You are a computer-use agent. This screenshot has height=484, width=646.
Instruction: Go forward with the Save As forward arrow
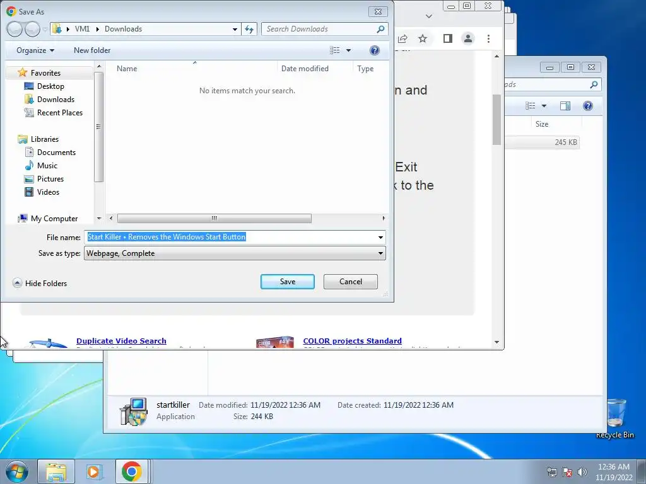coord(32,29)
